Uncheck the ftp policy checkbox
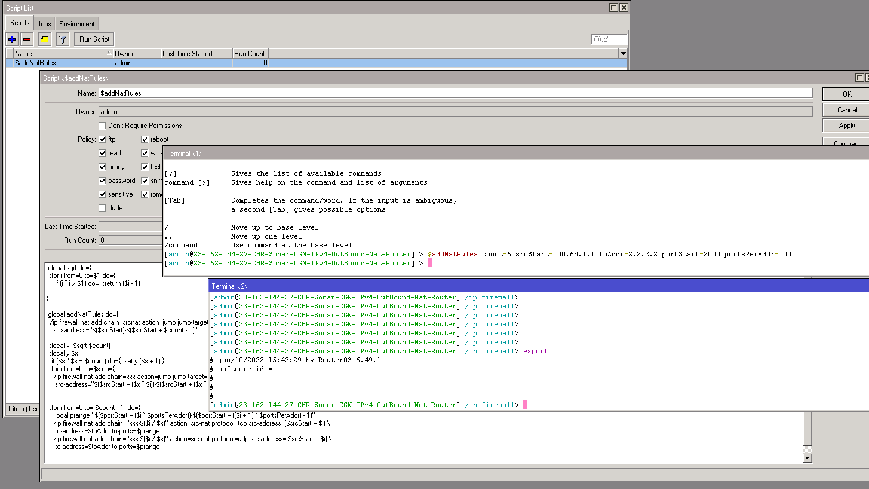The width and height of the screenshot is (869, 489). [x=102, y=139]
